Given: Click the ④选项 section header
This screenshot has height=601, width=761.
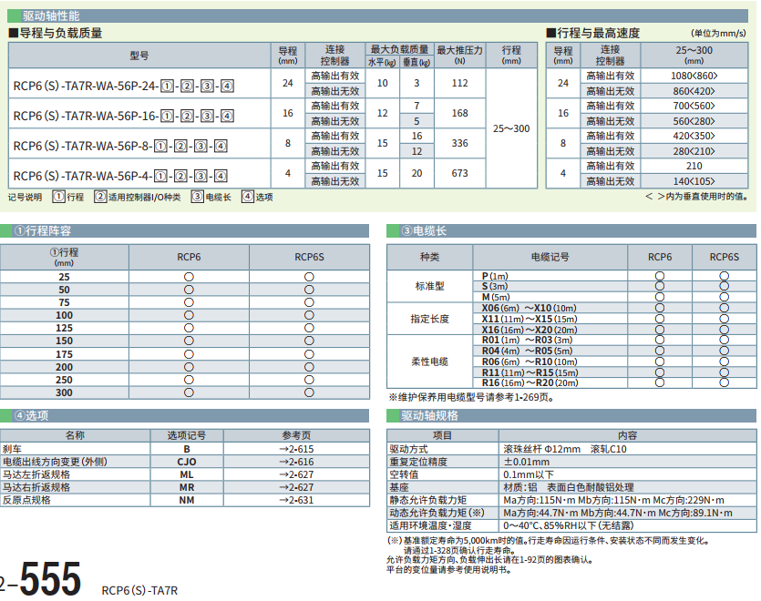Looking at the screenshot, I should point(184,416).
